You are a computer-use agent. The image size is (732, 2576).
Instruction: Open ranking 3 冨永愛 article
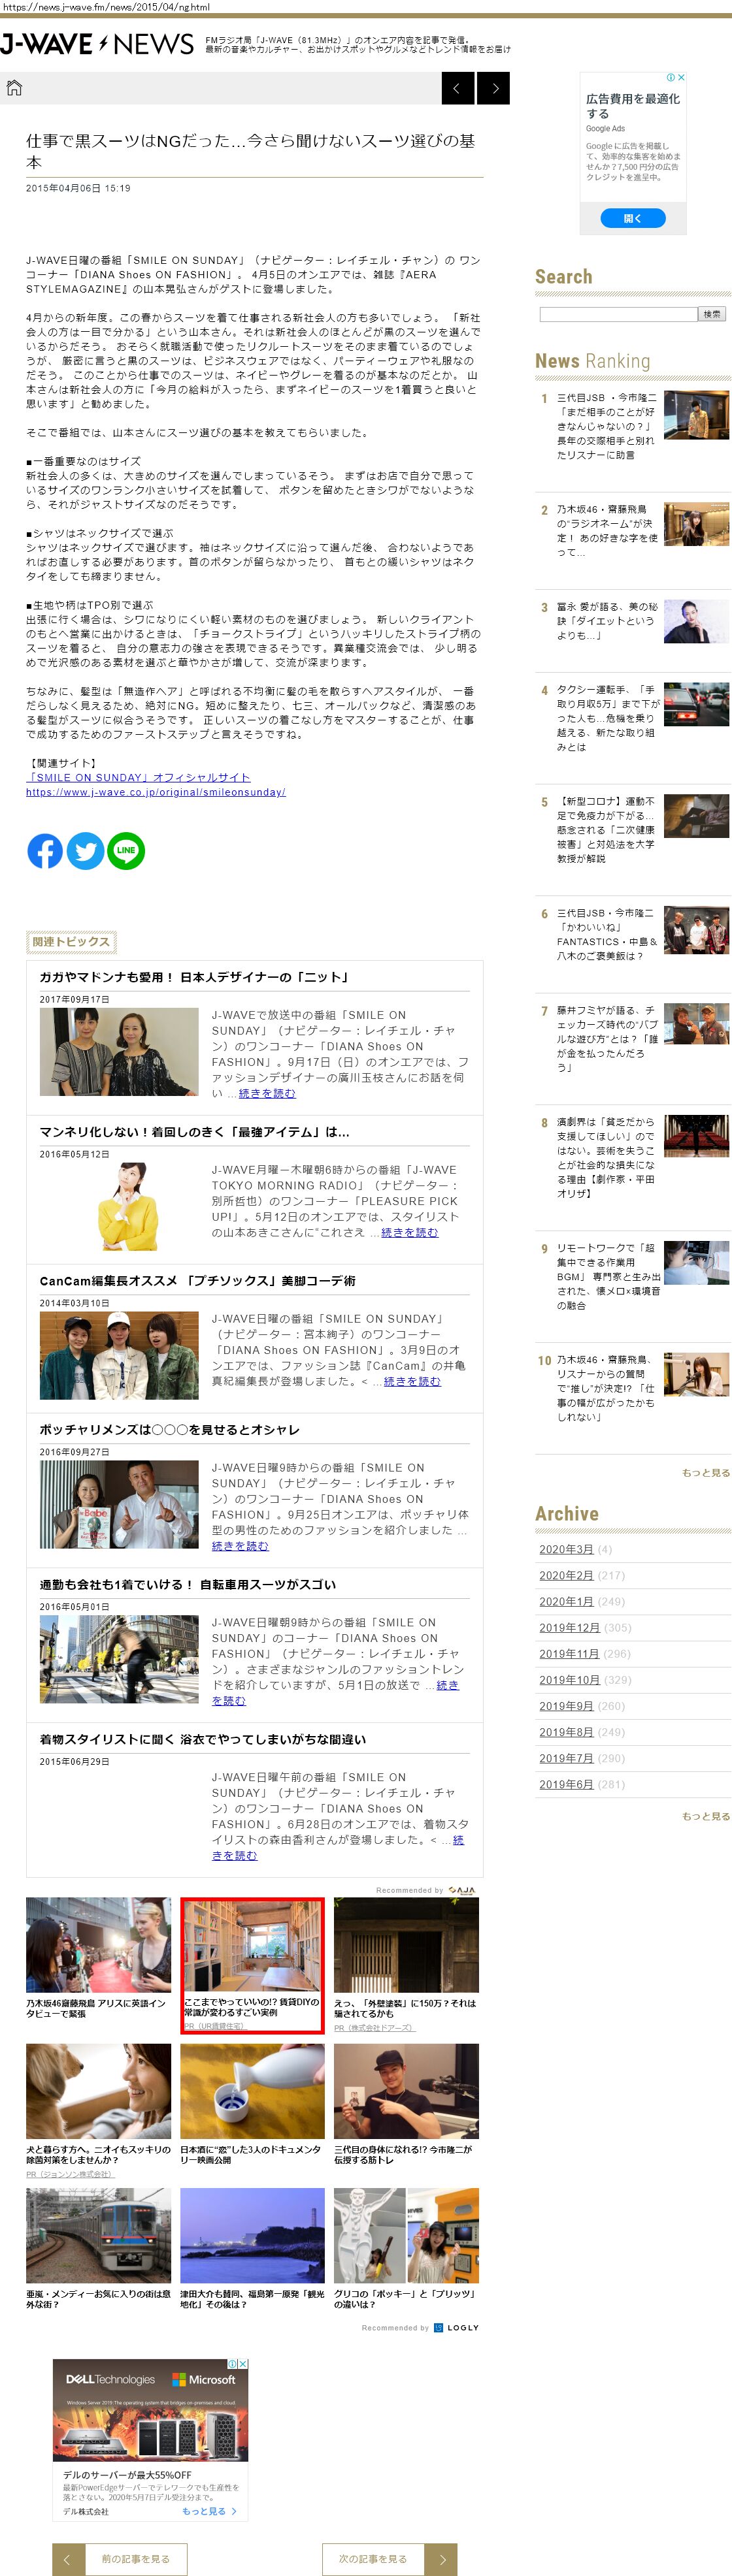608,621
